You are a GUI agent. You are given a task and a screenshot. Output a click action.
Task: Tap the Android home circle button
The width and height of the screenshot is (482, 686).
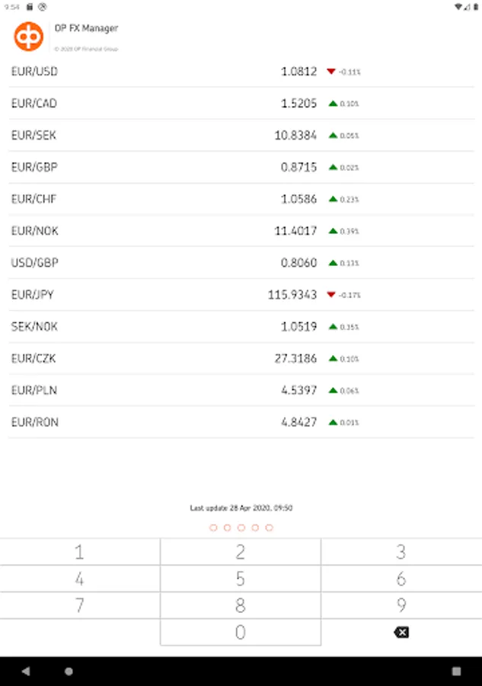coord(69,672)
